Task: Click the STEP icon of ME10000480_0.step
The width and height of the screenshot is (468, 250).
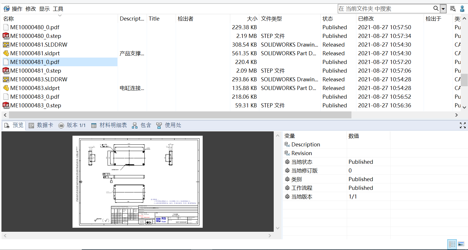Action: tap(6, 36)
